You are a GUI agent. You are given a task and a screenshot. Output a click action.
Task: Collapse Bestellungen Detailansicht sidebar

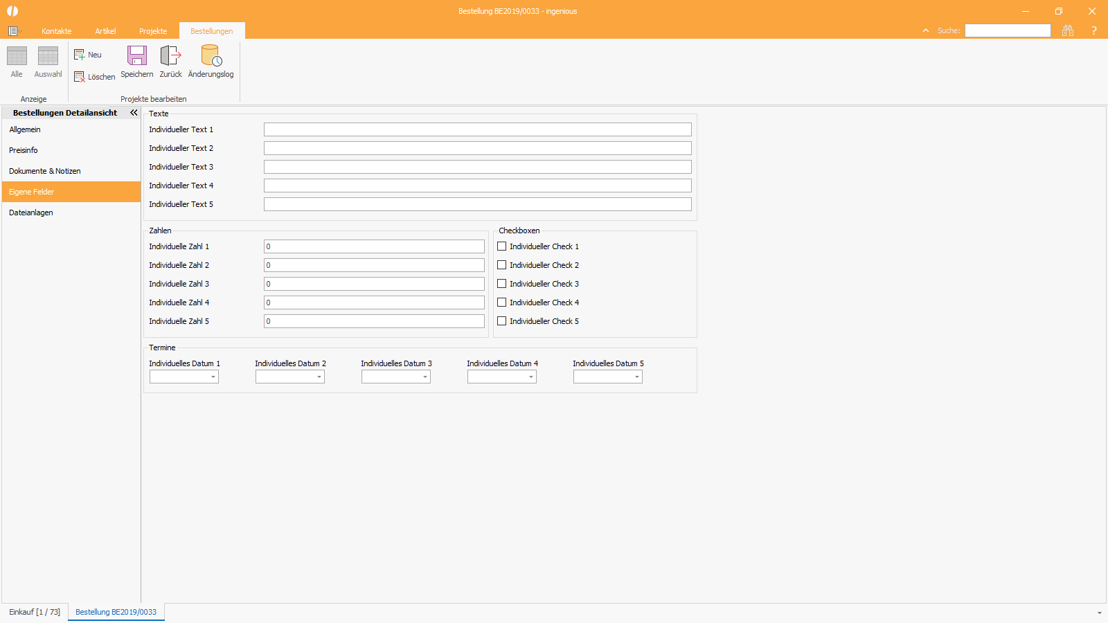tap(134, 112)
